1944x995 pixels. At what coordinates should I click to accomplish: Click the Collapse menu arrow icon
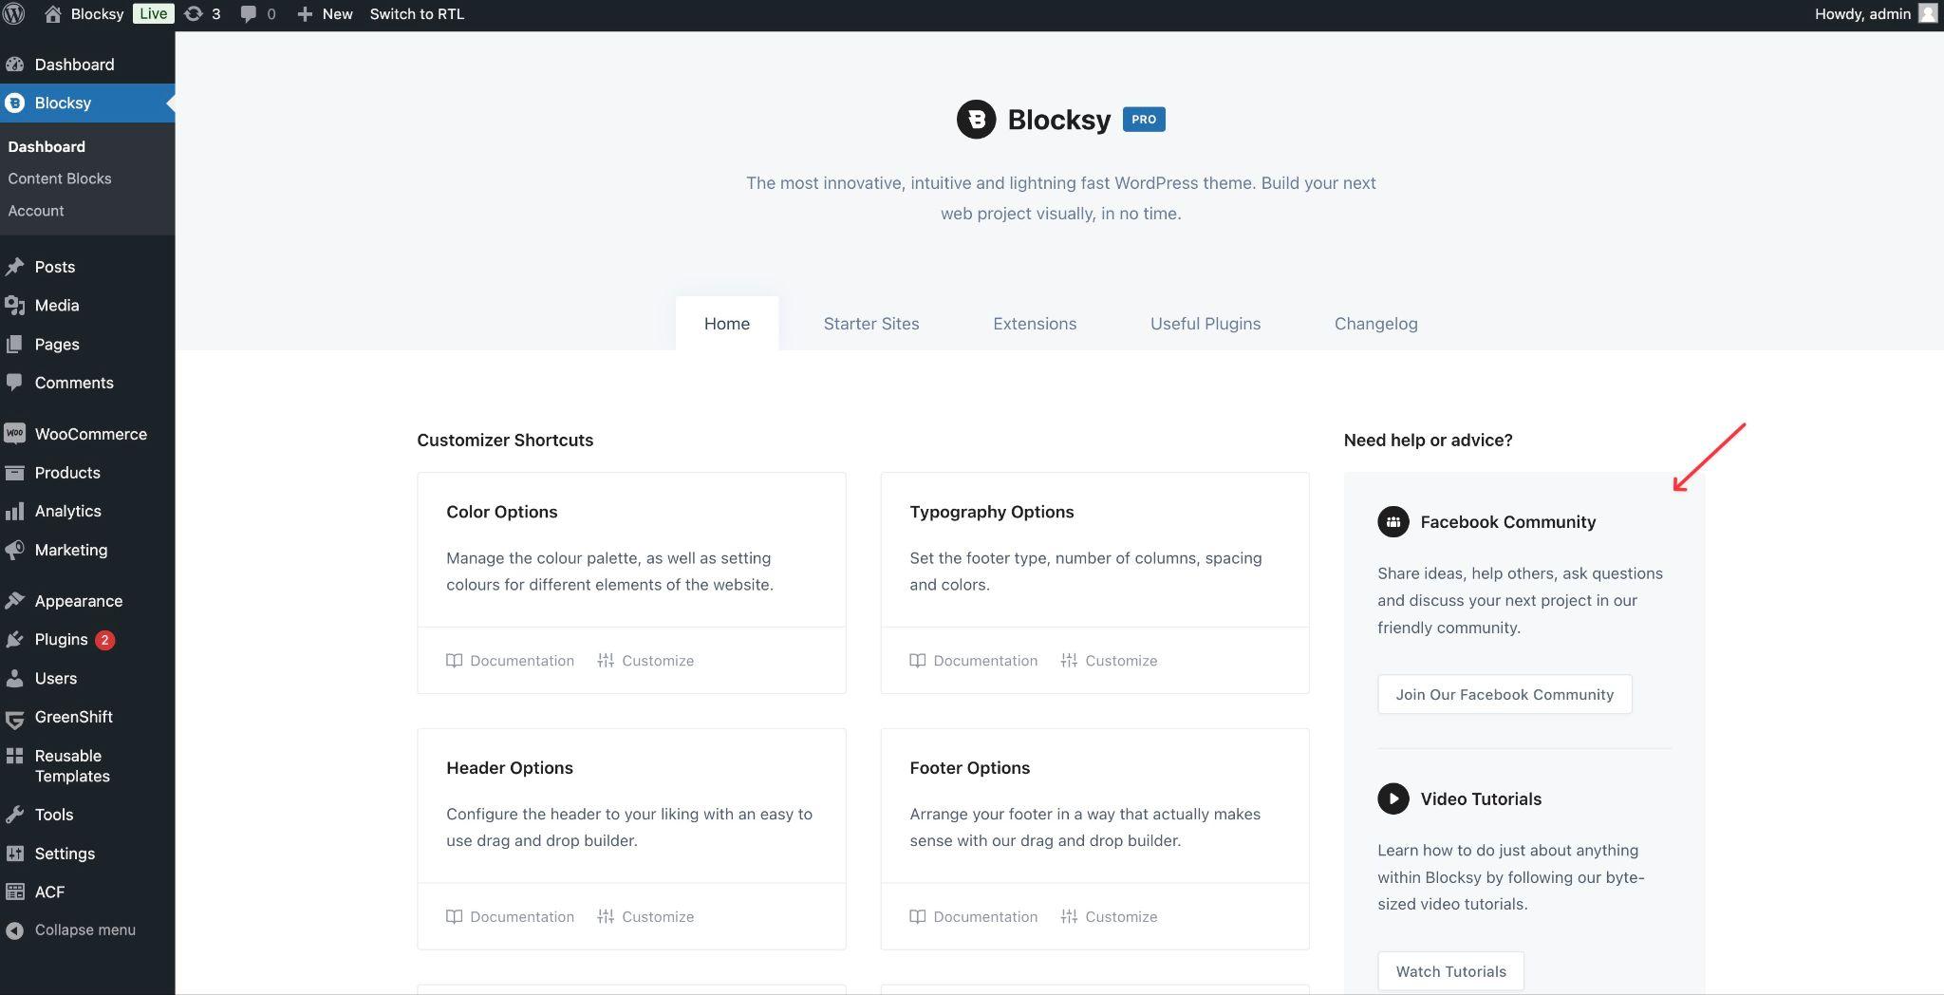pyautogui.click(x=14, y=930)
